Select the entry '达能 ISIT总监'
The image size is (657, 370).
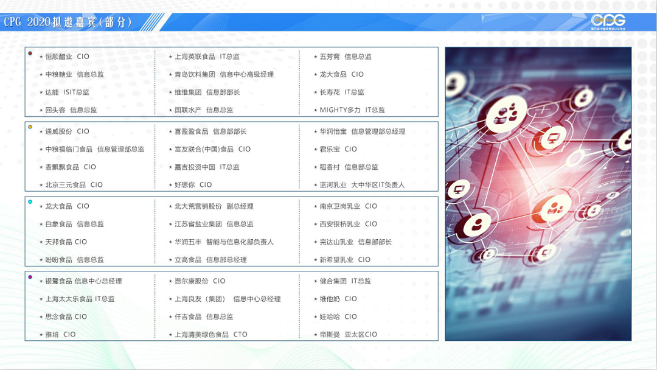(67, 92)
